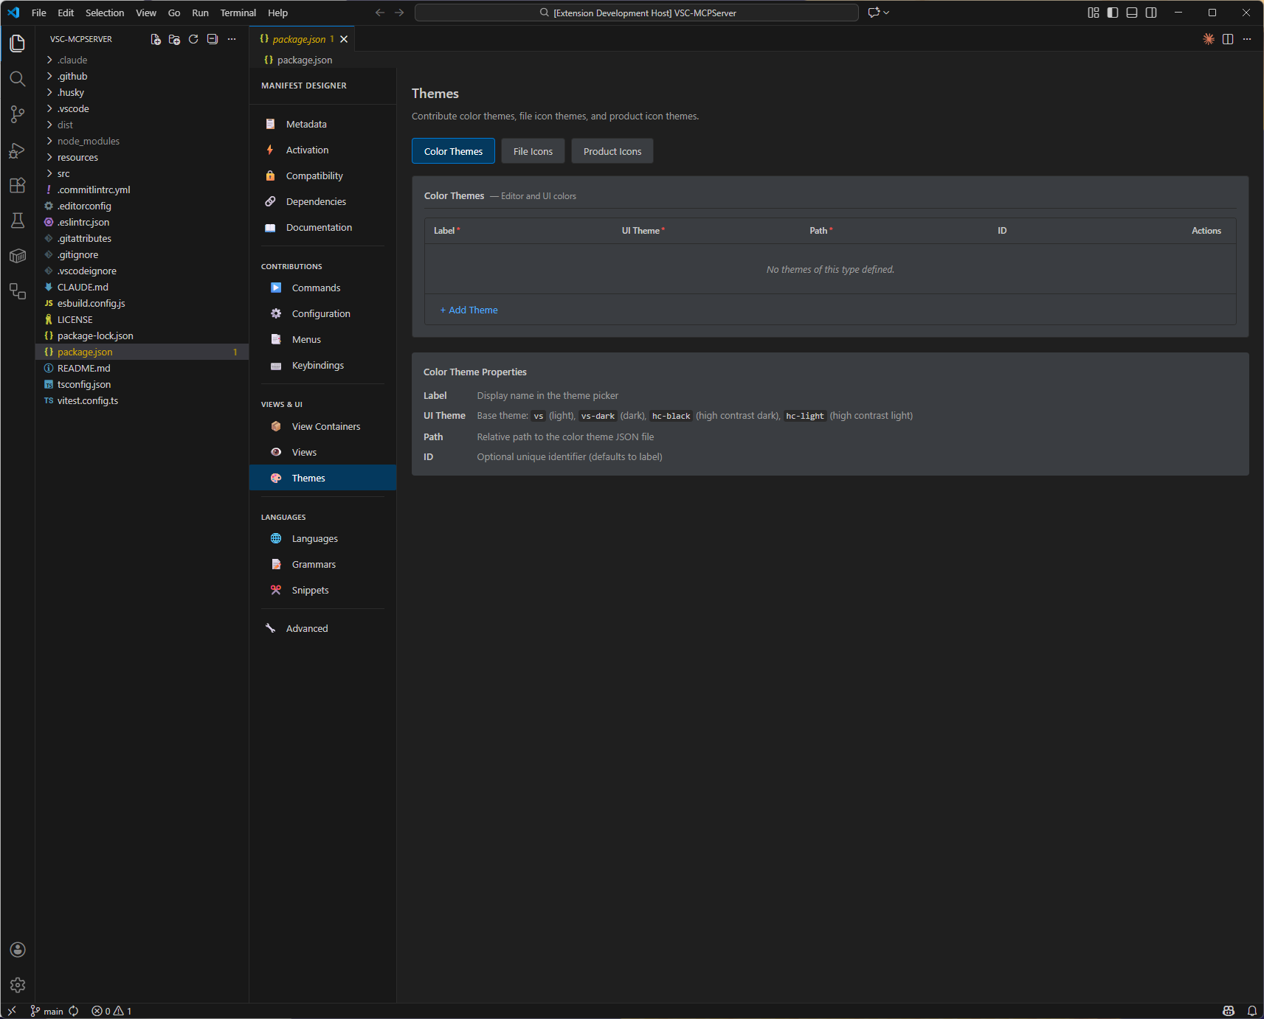Open problems count in status bar
This screenshot has width=1264, height=1019.
click(111, 1011)
